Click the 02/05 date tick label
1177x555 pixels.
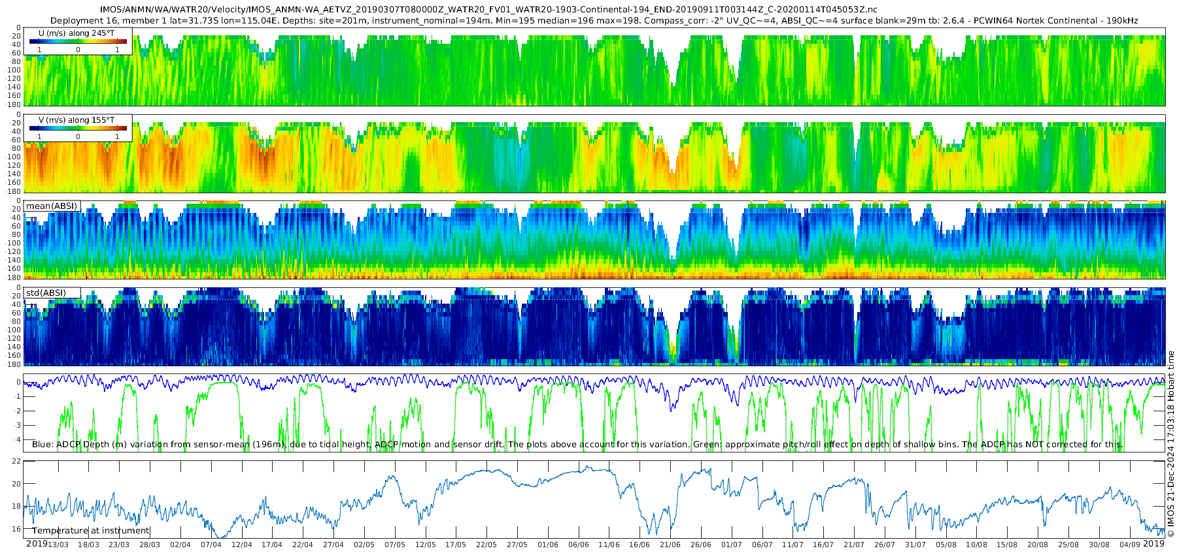tap(364, 545)
